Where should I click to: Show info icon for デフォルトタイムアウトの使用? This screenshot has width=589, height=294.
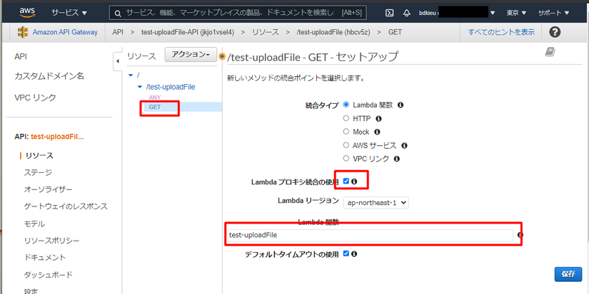(x=354, y=254)
